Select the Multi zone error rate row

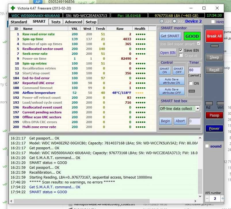click(83, 127)
